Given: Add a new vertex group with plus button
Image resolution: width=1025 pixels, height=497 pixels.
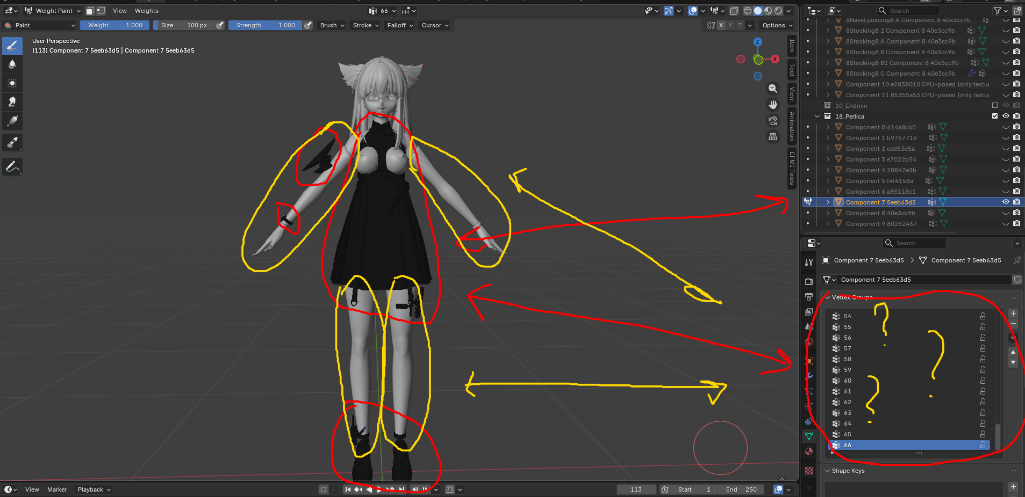Looking at the screenshot, I should point(1013,313).
